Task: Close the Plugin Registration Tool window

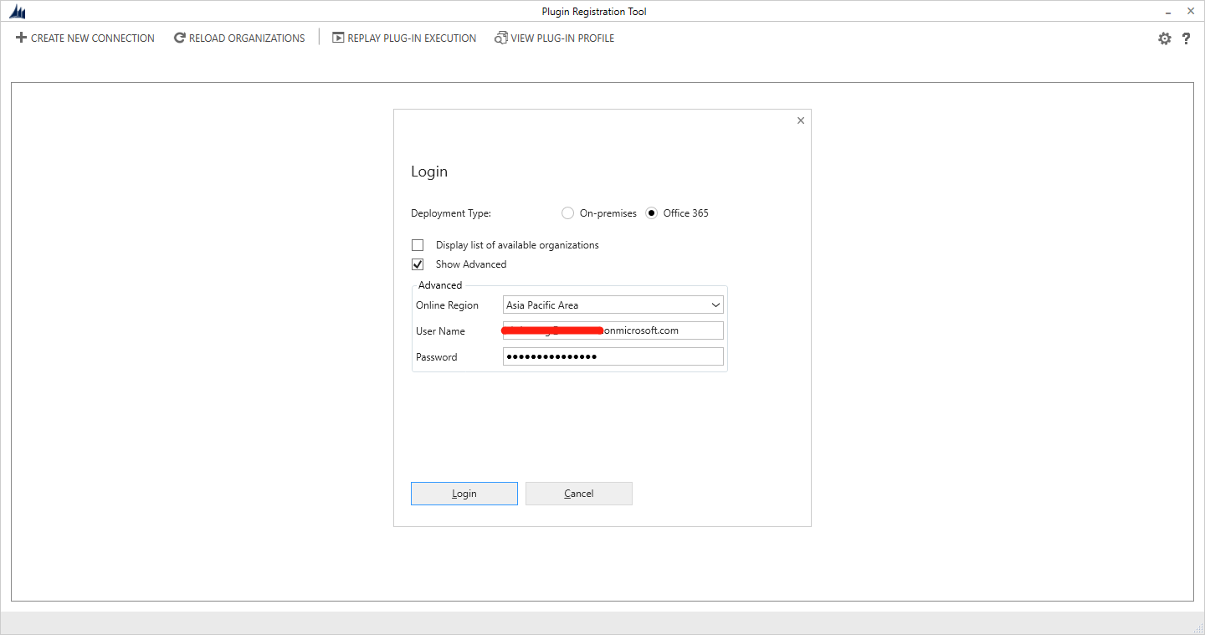Action: 1191,12
